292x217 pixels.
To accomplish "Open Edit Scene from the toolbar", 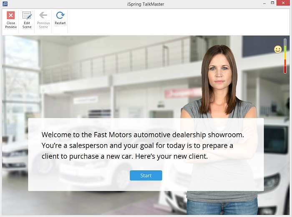I will [x=27, y=20].
